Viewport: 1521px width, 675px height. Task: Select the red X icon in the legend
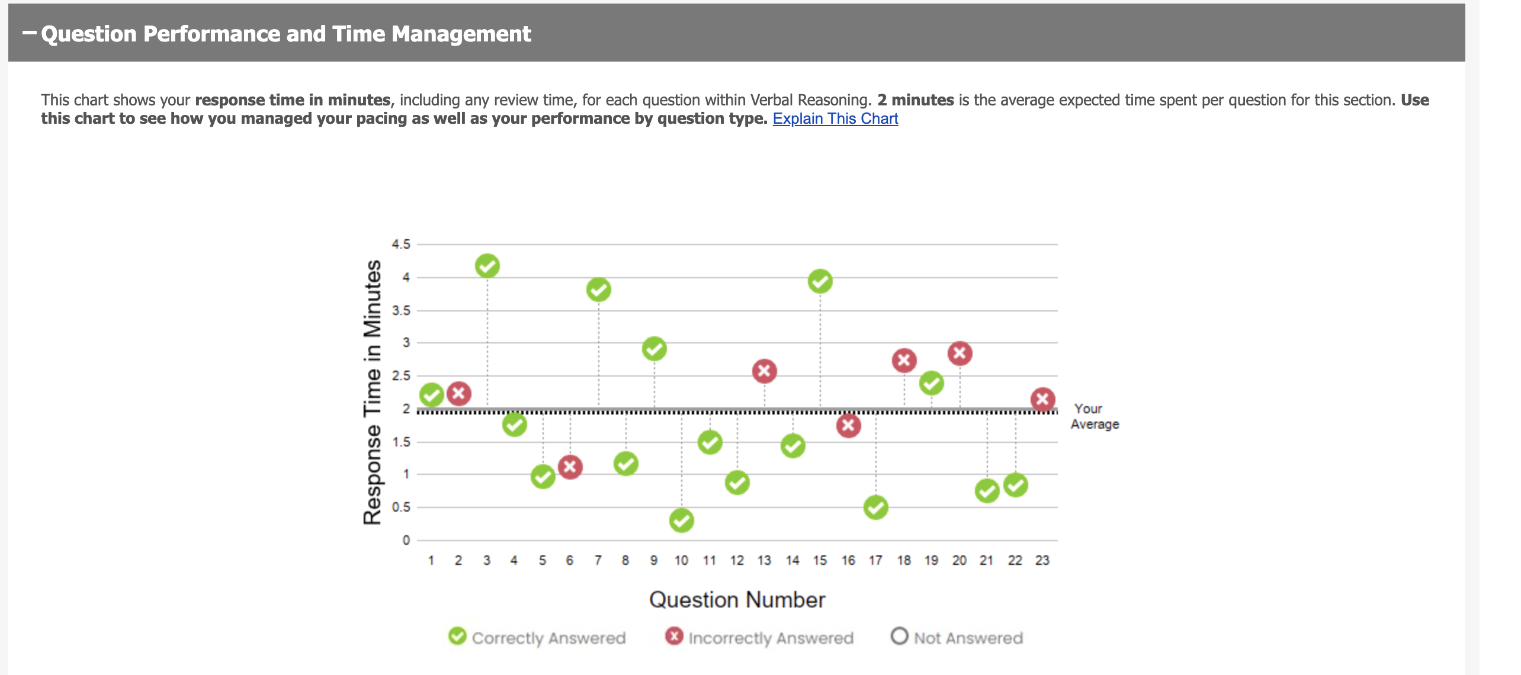point(675,638)
